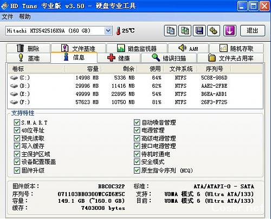271x219 pixels.
Task: Select serial number 26F3-F725
Action: pyautogui.click(x=214, y=102)
